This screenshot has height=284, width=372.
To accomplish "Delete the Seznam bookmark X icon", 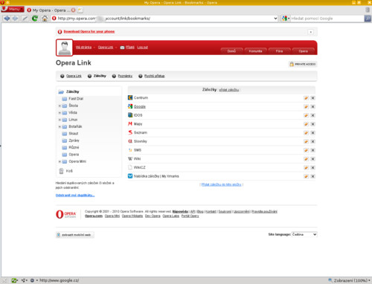I will (312, 133).
